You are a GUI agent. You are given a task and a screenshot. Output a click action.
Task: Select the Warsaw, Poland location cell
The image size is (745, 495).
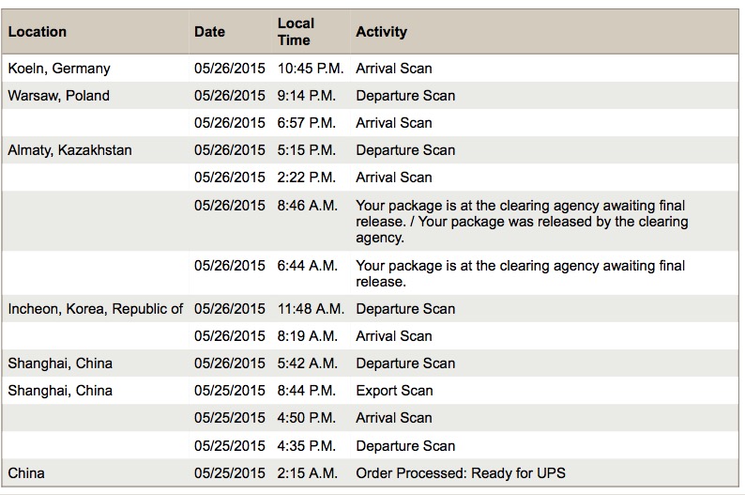pyautogui.click(x=58, y=96)
